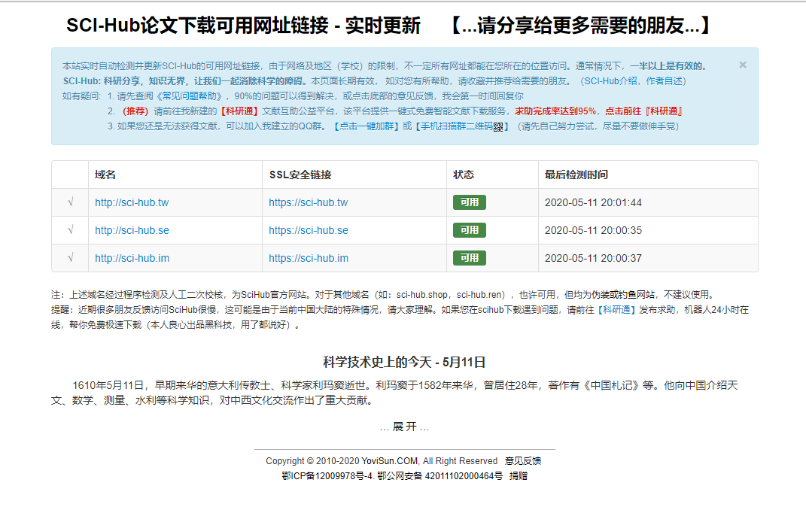Screen dimensions: 806x507
Task: Click the check mark in the sci-hub.se row
Action: pyautogui.click(x=71, y=230)
